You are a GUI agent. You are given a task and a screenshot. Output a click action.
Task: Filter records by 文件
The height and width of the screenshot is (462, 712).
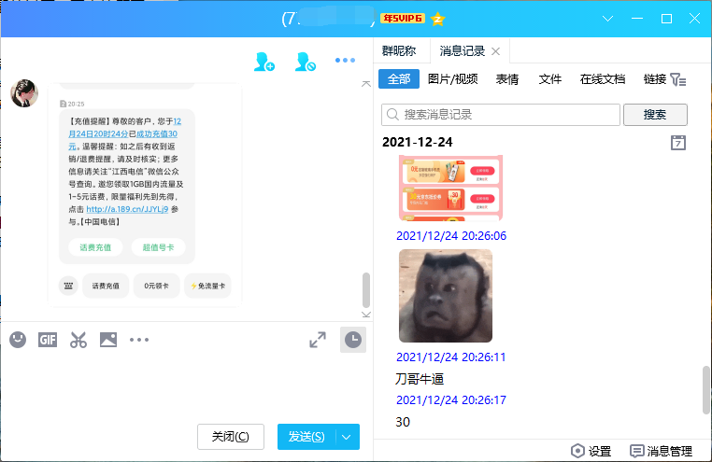click(x=550, y=79)
